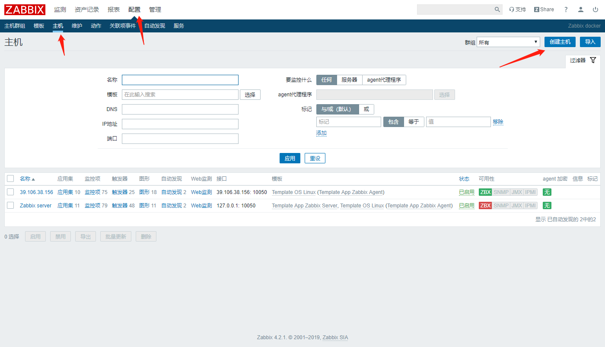The image size is (605, 347).
Task: Go to 维护 submenu
Action: (x=77, y=26)
